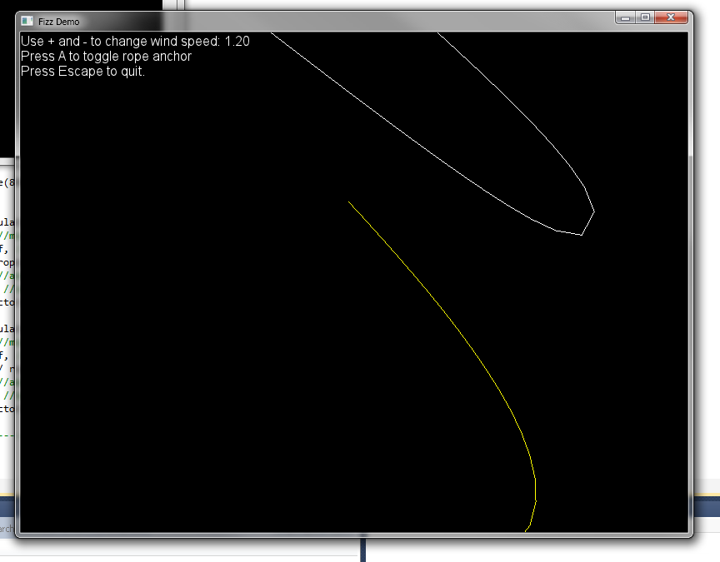This screenshot has width=720, height=562.
Task: Maximize the Fizz Demo window
Action: coord(645,17)
